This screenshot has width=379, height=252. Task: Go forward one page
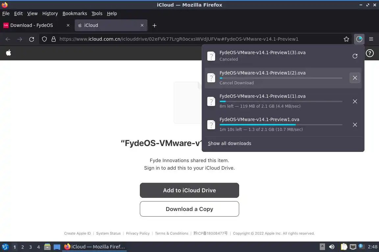point(20,39)
